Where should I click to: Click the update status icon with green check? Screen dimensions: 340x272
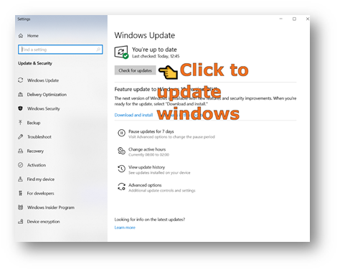121,52
